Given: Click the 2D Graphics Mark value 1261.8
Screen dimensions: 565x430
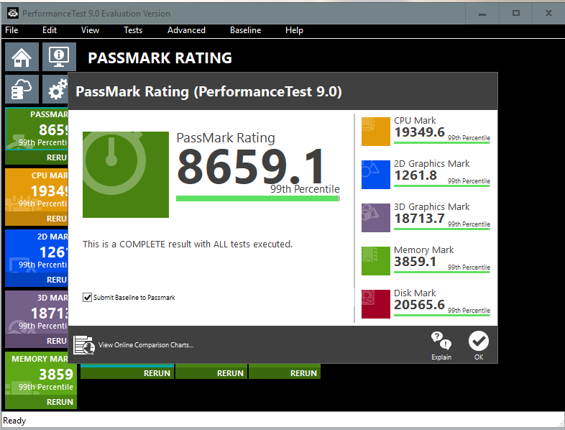Looking at the screenshot, I should [x=415, y=175].
